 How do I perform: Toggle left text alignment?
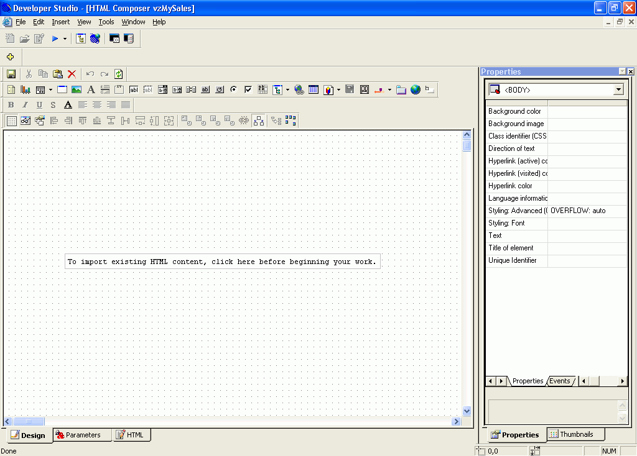coord(83,104)
